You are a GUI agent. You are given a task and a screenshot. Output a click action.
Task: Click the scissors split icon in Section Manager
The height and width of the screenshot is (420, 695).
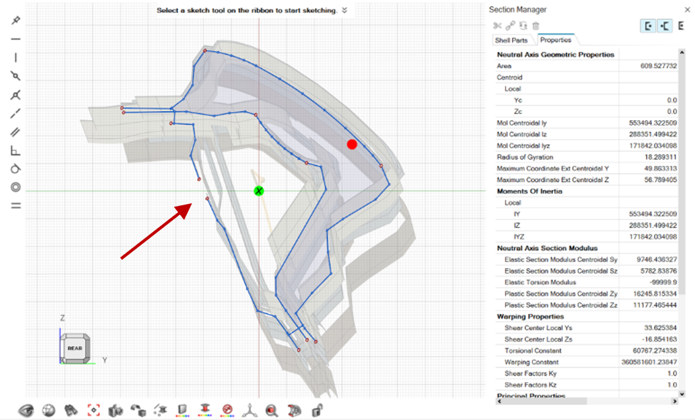tap(497, 26)
